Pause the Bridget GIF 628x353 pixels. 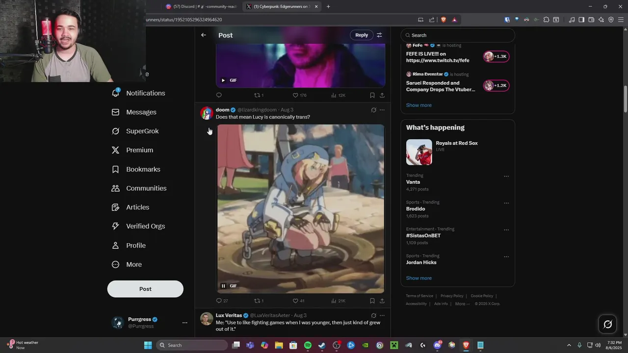[x=223, y=286]
